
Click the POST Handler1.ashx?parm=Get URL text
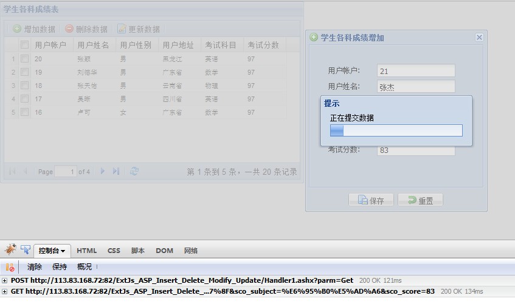(x=182, y=280)
